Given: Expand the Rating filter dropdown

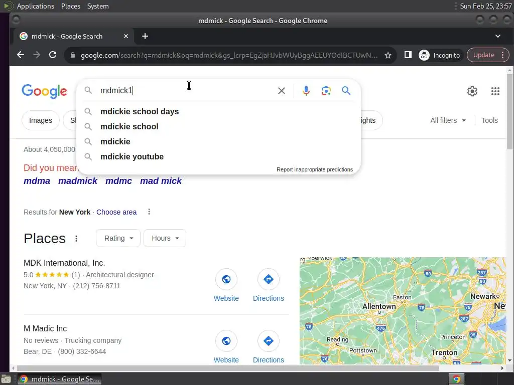Looking at the screenshot, I should click(118, 238).
